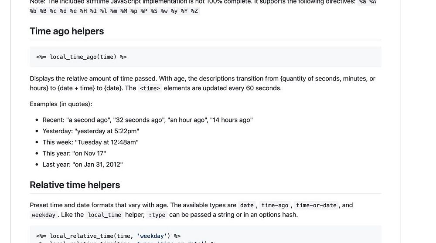
Task: Click the local_relative_time 'weekday' code line
Action: (x=109, y=236)
